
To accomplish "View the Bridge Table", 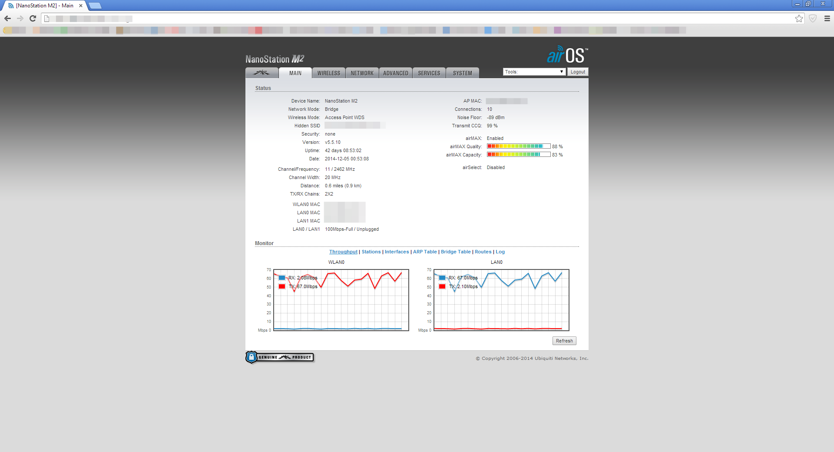I will click(x=456, y=252).
